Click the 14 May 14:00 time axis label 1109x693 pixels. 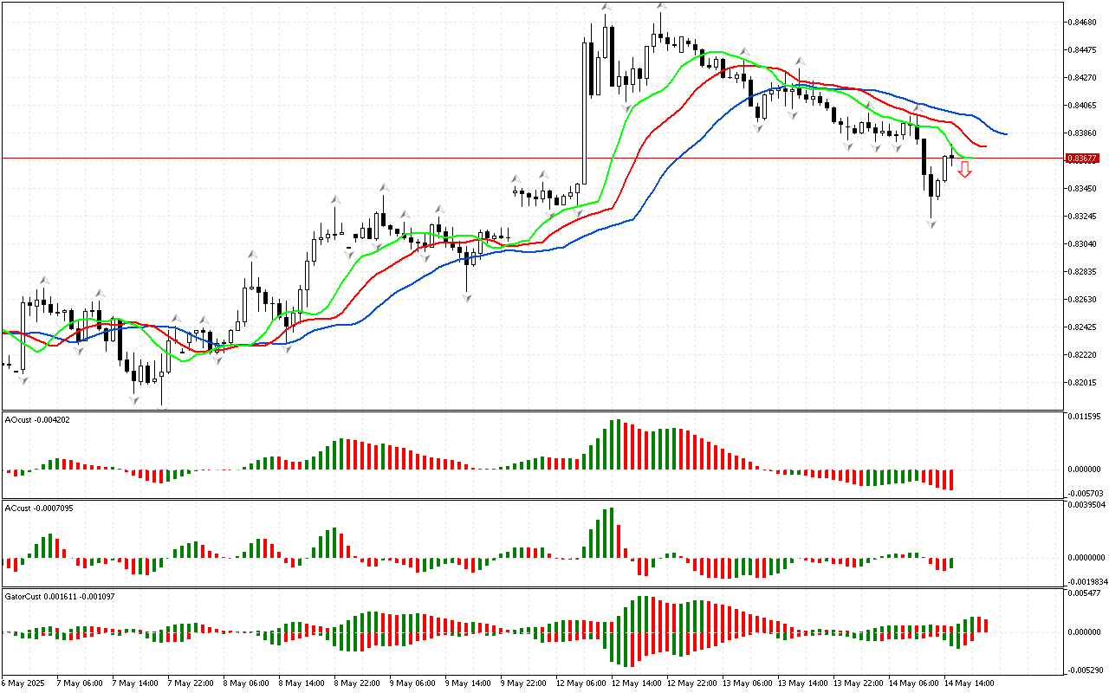970,683
